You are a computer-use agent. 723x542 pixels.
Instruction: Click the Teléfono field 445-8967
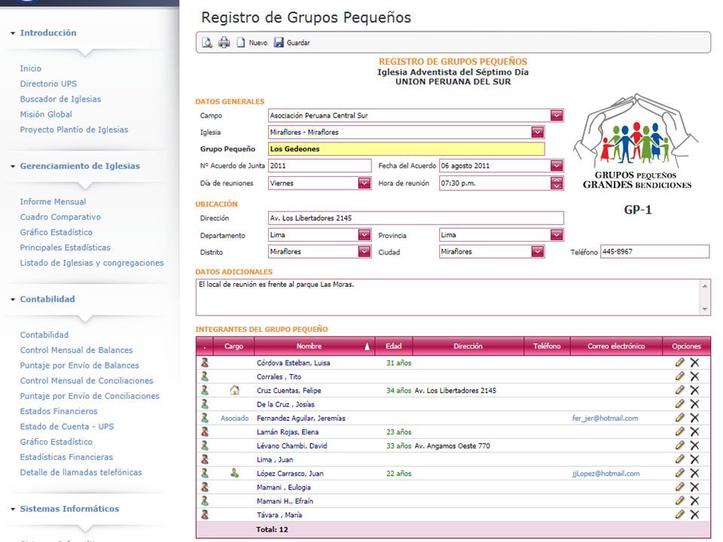point(654,251)
